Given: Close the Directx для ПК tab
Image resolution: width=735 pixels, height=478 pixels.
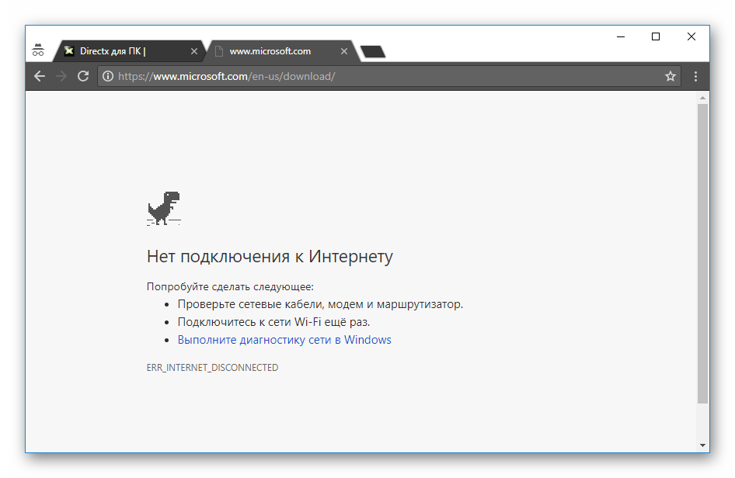Looking at the screenshot, I should click(193, 50).
